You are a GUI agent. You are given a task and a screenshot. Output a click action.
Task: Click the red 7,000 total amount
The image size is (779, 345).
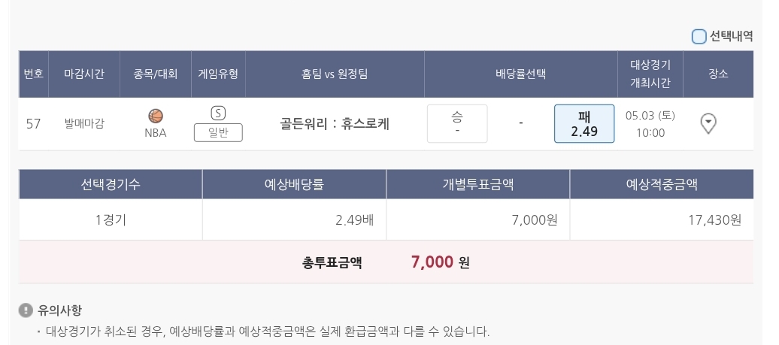[x=432, y=262]
